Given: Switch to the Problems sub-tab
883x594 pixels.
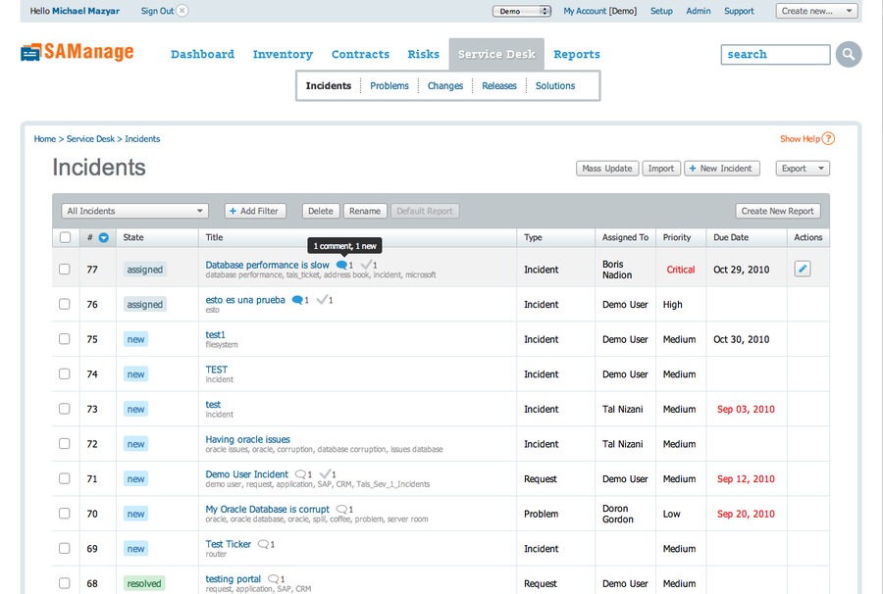Looking at the screenshot, I should (x=390, y=85).
